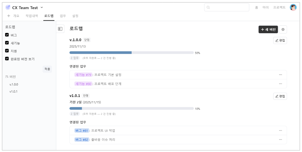Click the CX Team Test project logo
This screenshot has height=152, width=302.
(8, 7)
